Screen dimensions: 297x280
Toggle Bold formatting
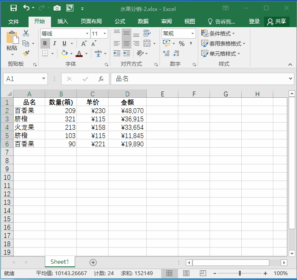tap(45, 43)
